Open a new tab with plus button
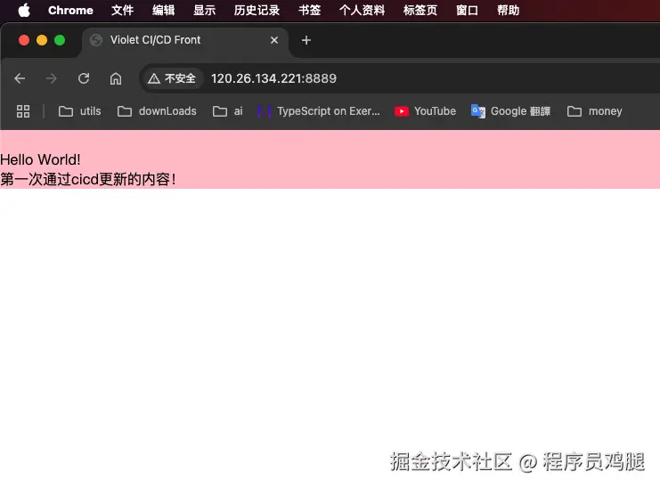Viewport: 660px width, 488px height. (306, 40)
